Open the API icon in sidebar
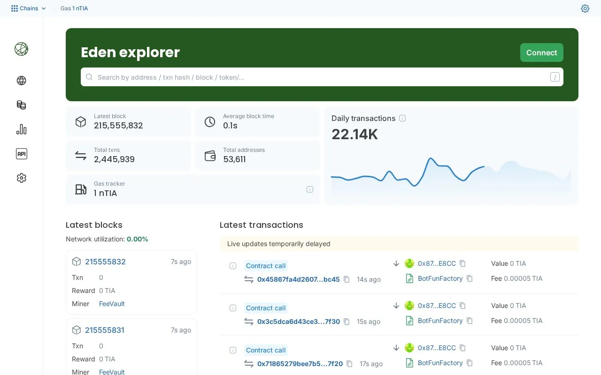This screenshot has width=601, height=375. [x=21, y=154]
